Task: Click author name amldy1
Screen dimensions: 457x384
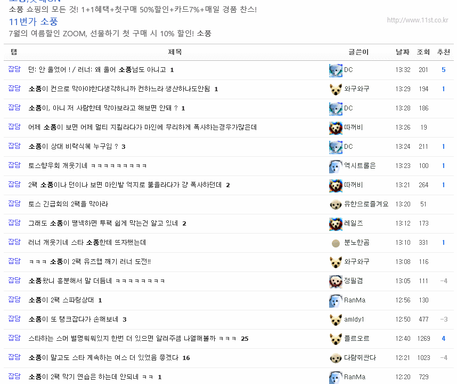Action: click(x=354, y=319)
